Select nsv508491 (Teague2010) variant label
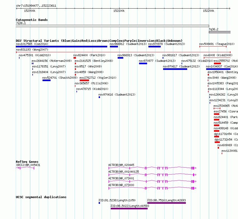 point(217,44)
